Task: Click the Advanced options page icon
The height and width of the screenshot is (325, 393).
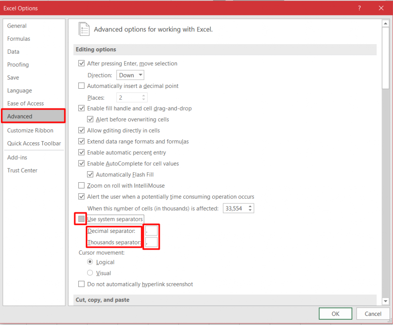Action: pyautogui.click(x=84, y=29)
